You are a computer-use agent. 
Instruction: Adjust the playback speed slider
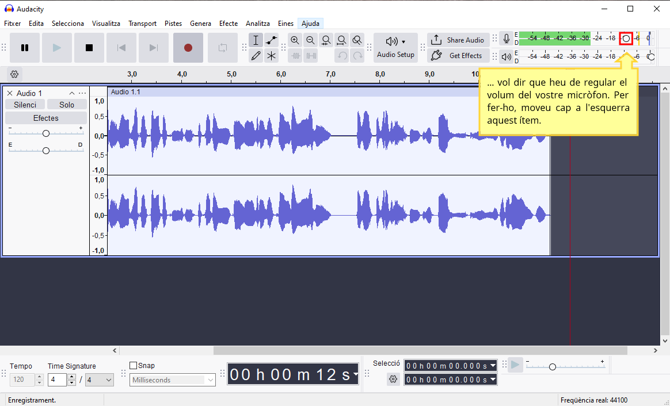click(x=553, y=367)
